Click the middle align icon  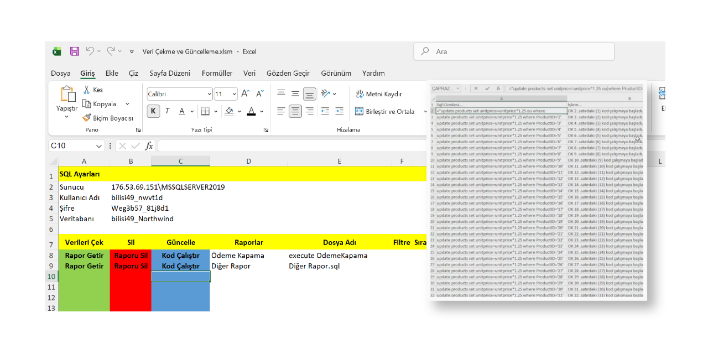pyautogui.click(x=295, y=93)
